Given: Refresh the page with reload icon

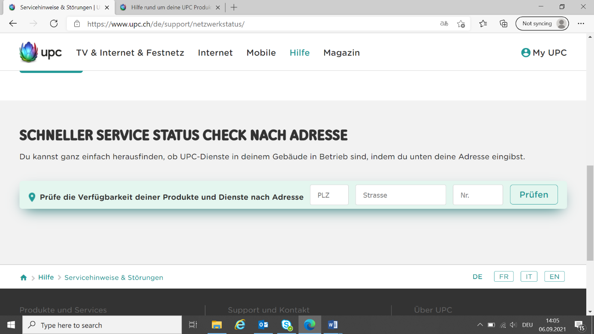Looking at the screenshot, I should coord(54,24).
